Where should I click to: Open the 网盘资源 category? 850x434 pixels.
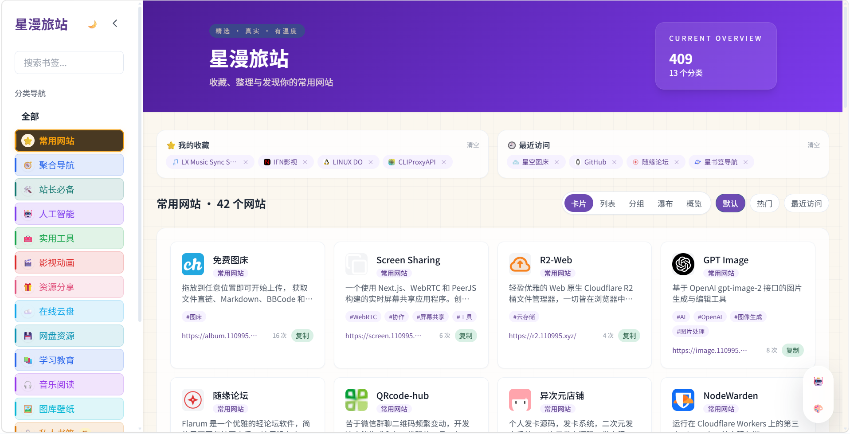pos(69,336)
